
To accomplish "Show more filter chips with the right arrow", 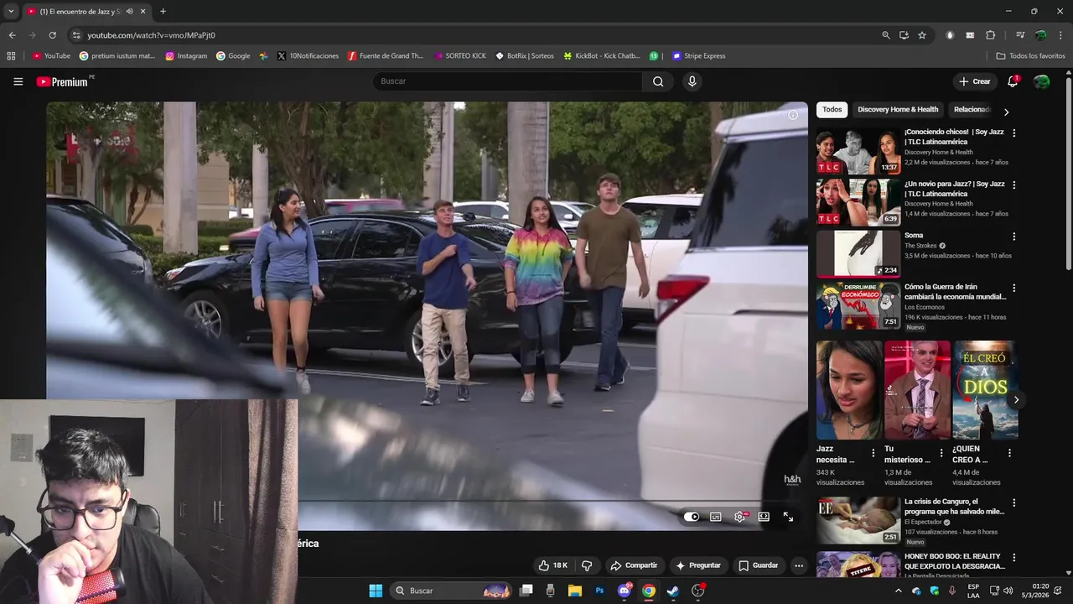I will point(1006,112).
